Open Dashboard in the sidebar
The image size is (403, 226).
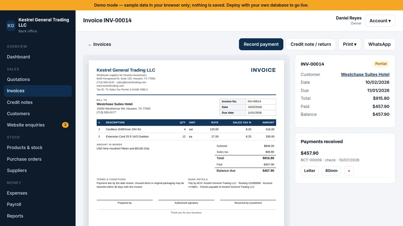coord(38,57)
